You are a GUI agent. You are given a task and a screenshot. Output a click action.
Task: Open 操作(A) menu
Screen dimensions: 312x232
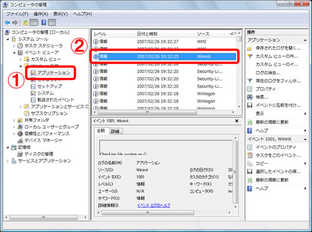pyautogui.click(x=41, y=14)
